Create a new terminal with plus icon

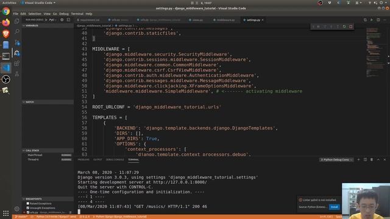click(x=358, y=159)
